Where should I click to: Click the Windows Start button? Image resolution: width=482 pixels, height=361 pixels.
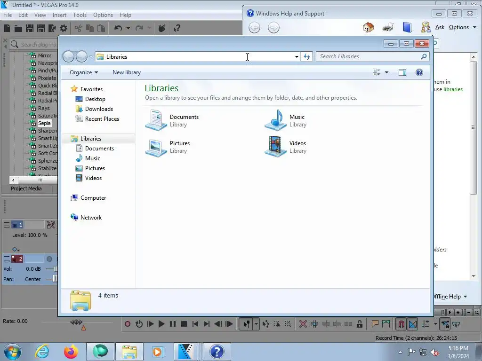pyautogui.click(x=13, y=352)
